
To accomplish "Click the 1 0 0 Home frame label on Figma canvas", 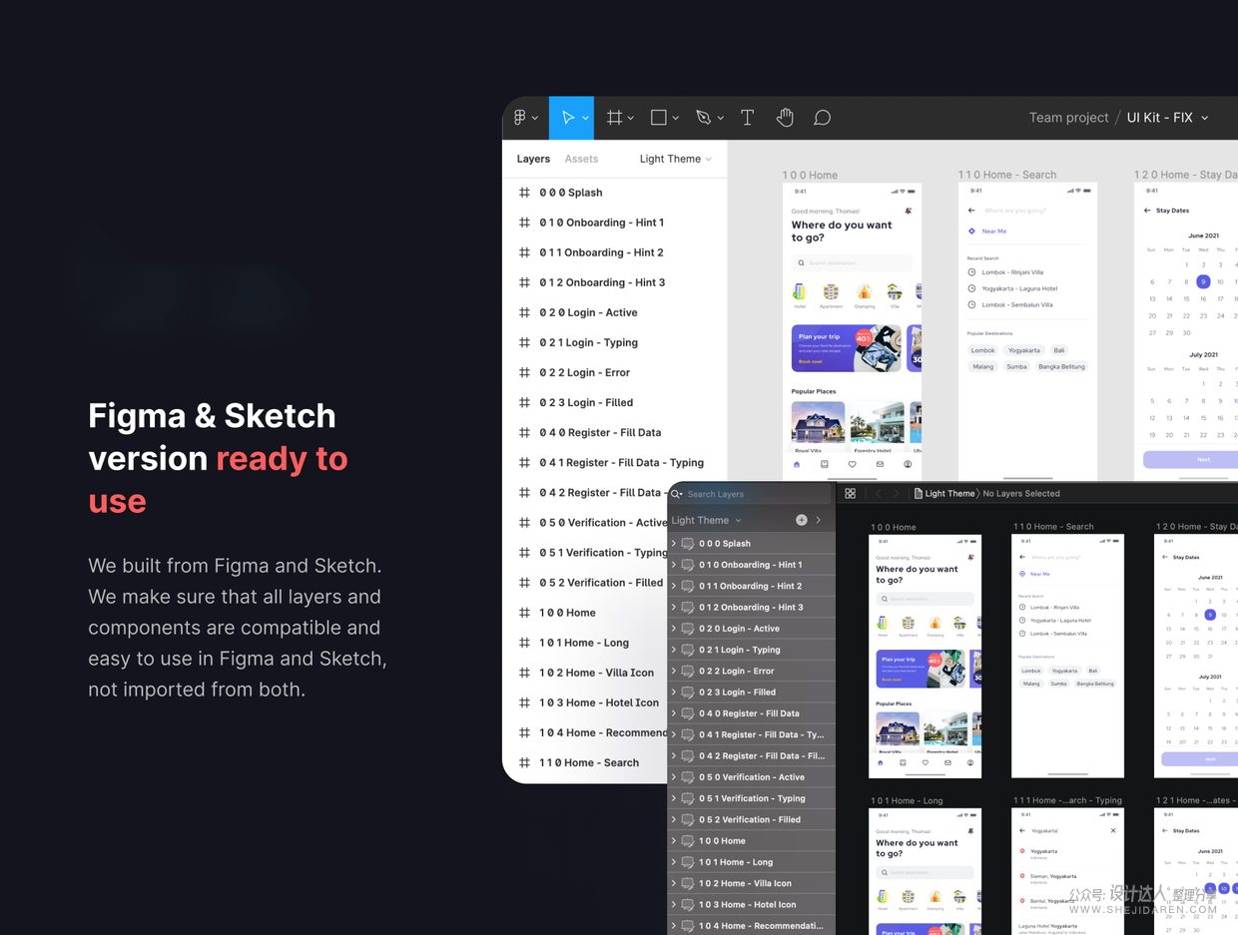I will tap(810, 175).
